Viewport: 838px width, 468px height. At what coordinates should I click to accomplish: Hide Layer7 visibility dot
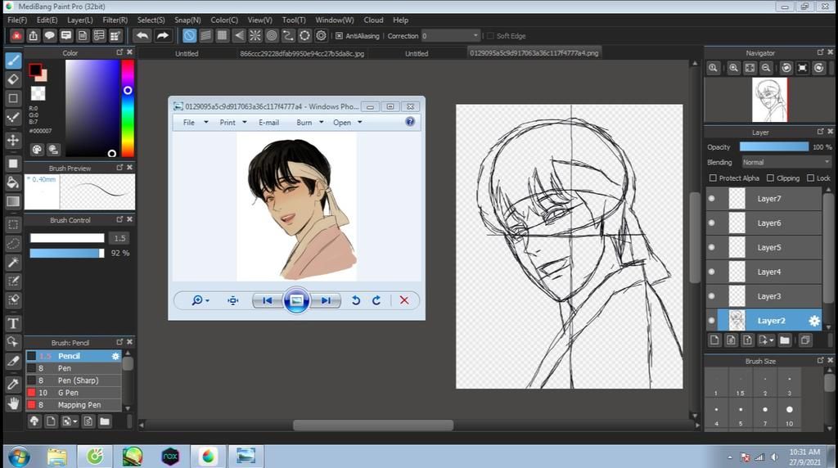[x=711, y=199]
